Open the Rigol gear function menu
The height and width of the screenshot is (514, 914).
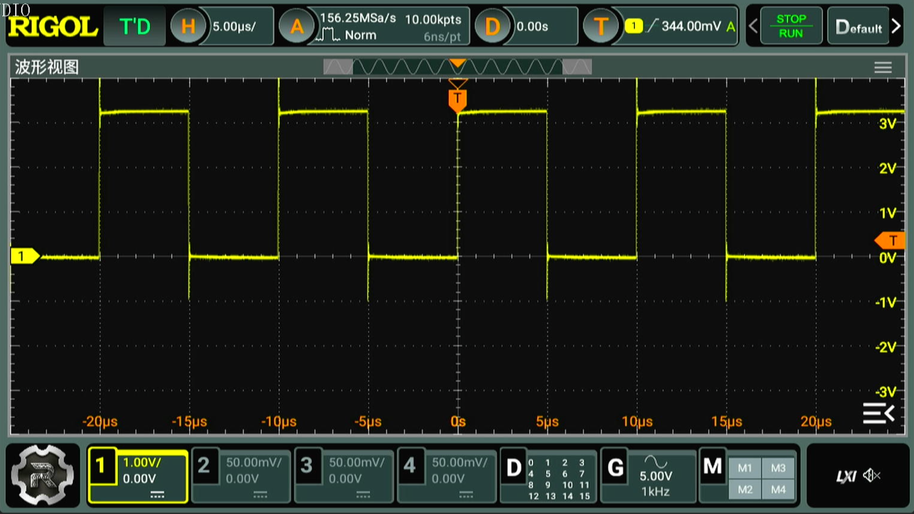click(x=42, y=475)
